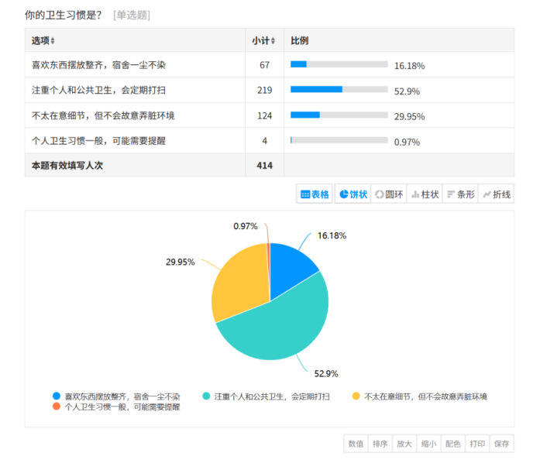Toggle the teal 注重个人和公共卫生 legend item
Screen dimensions: 540x470
(x=266, y=396)
